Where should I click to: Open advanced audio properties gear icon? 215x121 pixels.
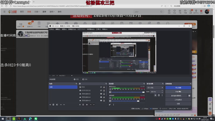click(110, 105)
